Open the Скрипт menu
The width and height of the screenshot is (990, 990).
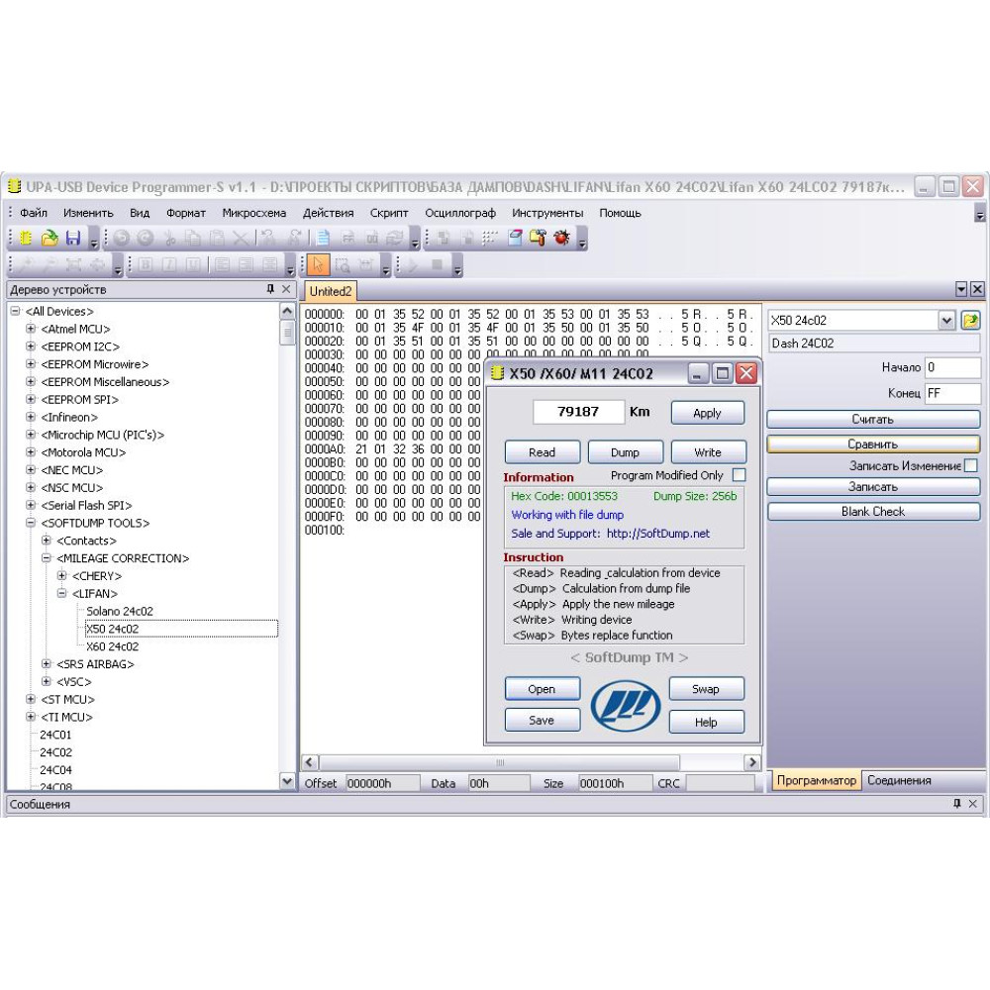point(389,213)
